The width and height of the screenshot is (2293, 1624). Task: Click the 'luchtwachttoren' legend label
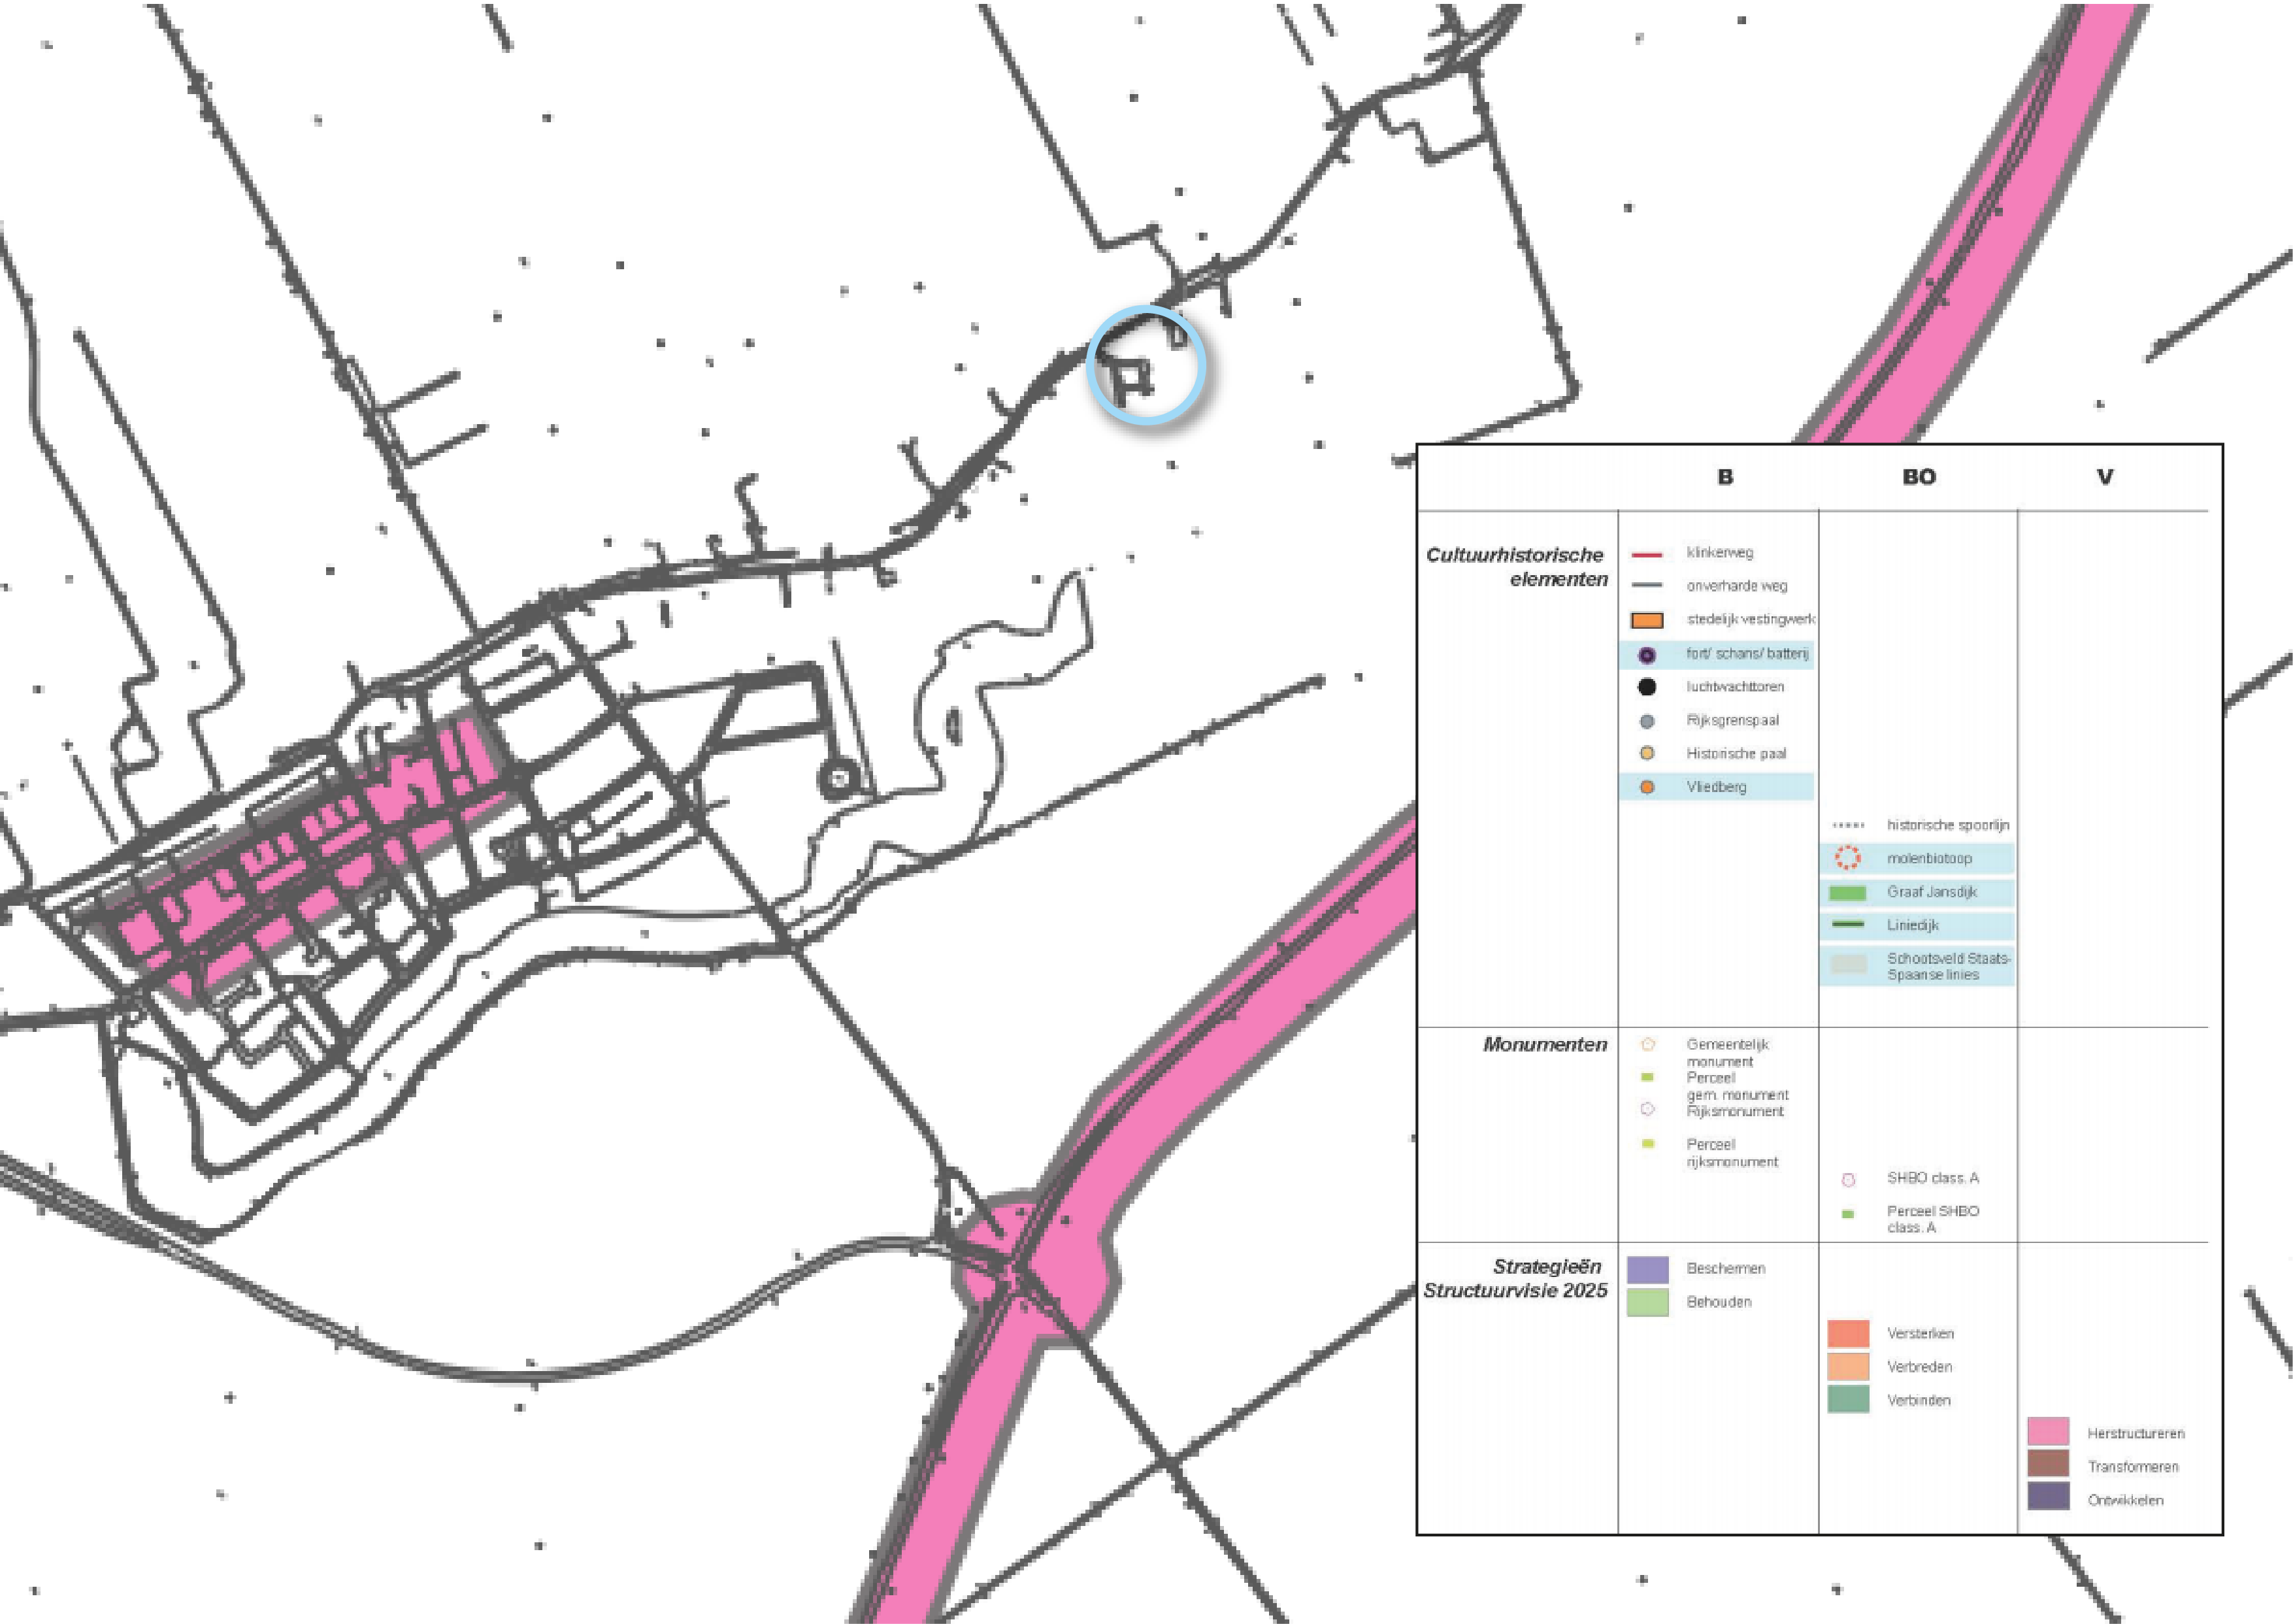pyautogui.click(x=1735, y=687)
